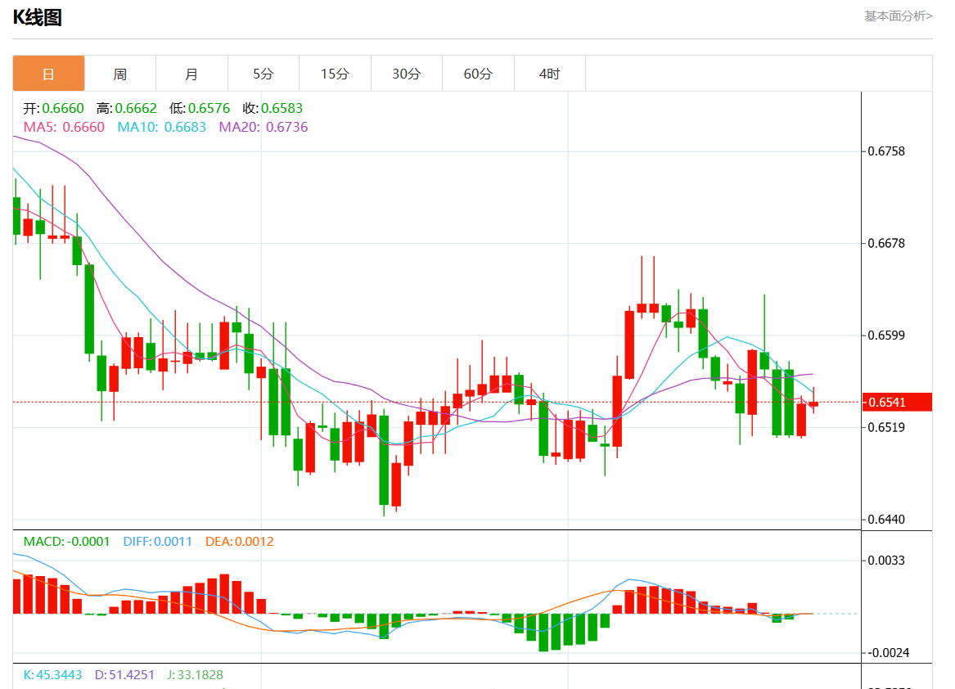
Task: Select the 日 daily chart tab
Action: (48, 74)
